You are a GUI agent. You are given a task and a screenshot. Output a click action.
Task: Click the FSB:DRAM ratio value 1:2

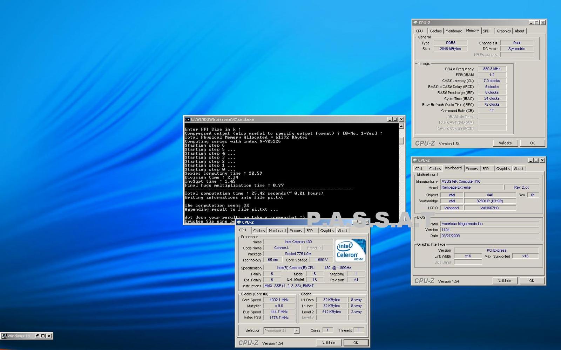492,75
